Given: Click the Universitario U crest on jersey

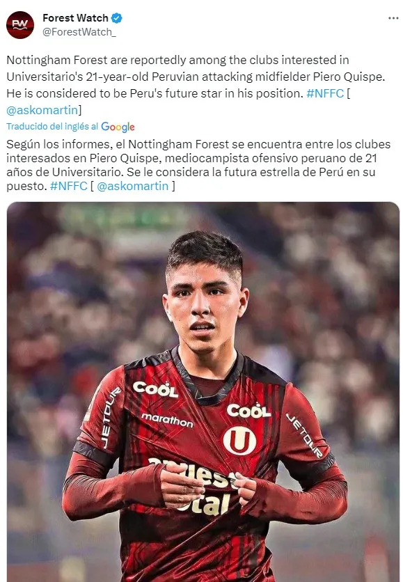Looking at the screenshot, I should (239, 441).
